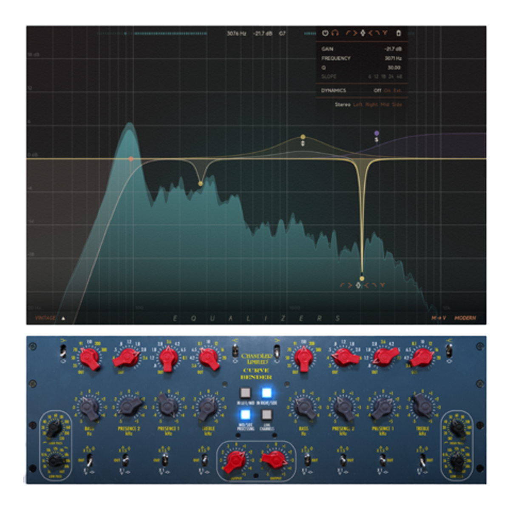This screenshot has height=510, width=510.
Task: Flip the left PRESENCE 2 x1.5 multiplier switch
Action: pyautogui.click(x=125, y=460)
